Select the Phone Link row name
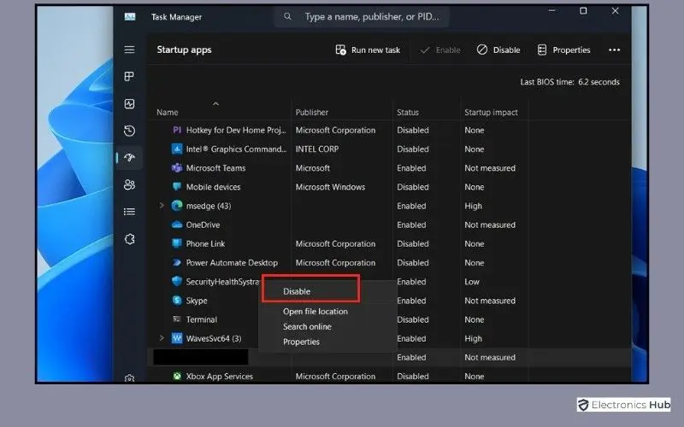The height and width of the screenshot is (427, 684). tap(205, 244)
